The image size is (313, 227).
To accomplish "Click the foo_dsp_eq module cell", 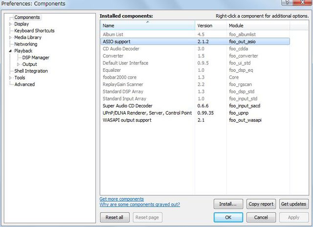I will 241,70.
